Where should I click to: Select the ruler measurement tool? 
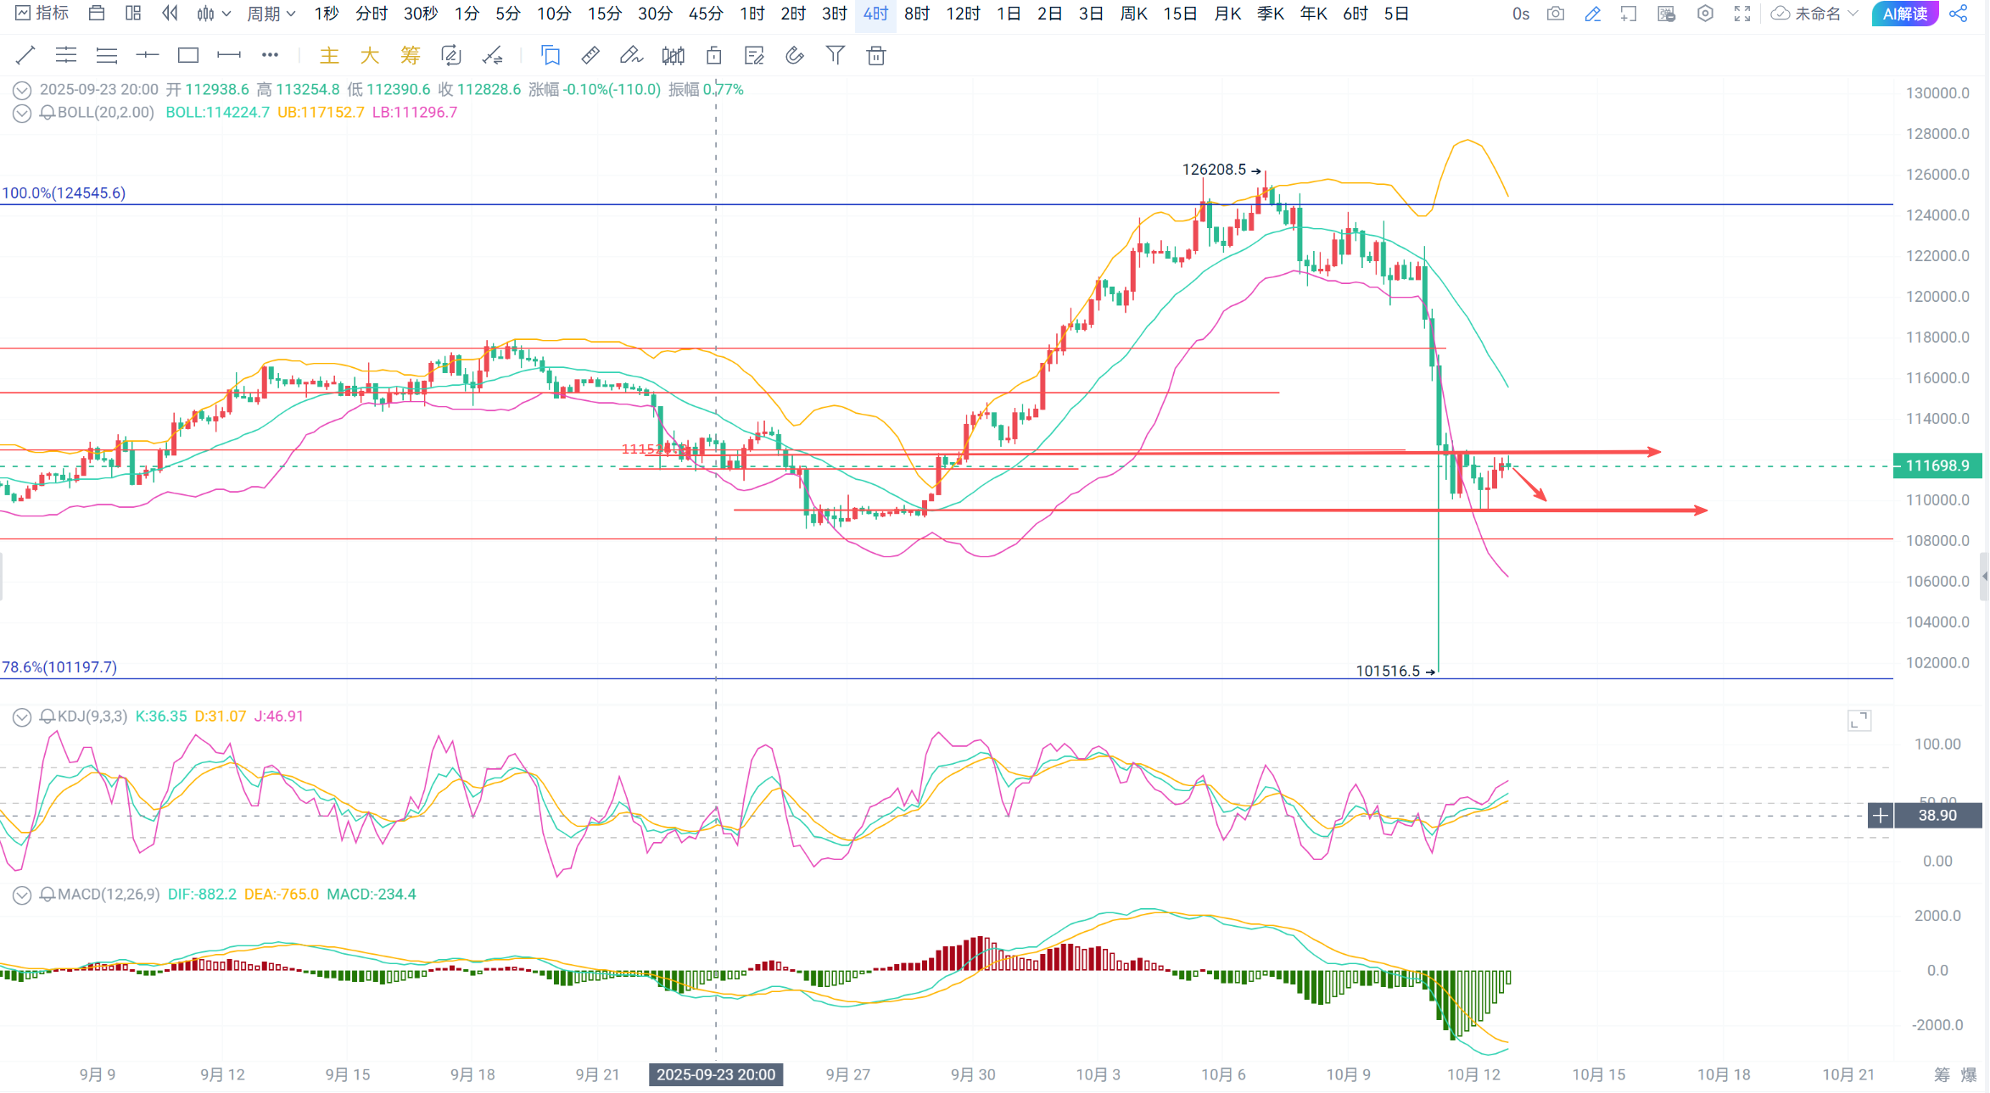[x=590, y=56]
